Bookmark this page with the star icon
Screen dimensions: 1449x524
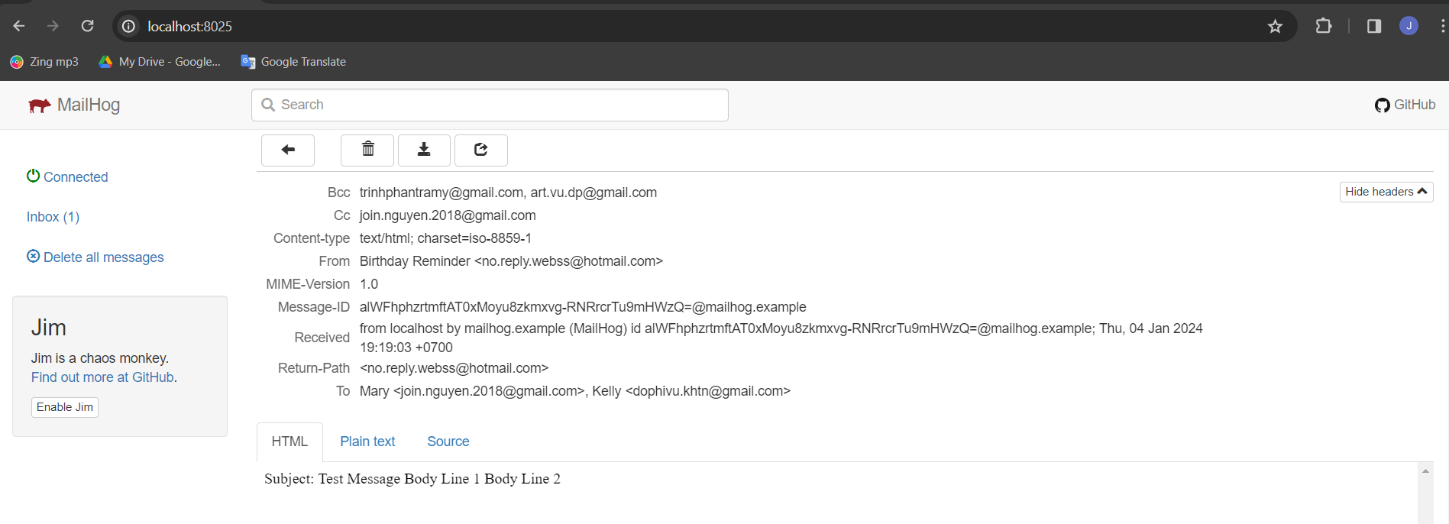tap(1275, 27)
